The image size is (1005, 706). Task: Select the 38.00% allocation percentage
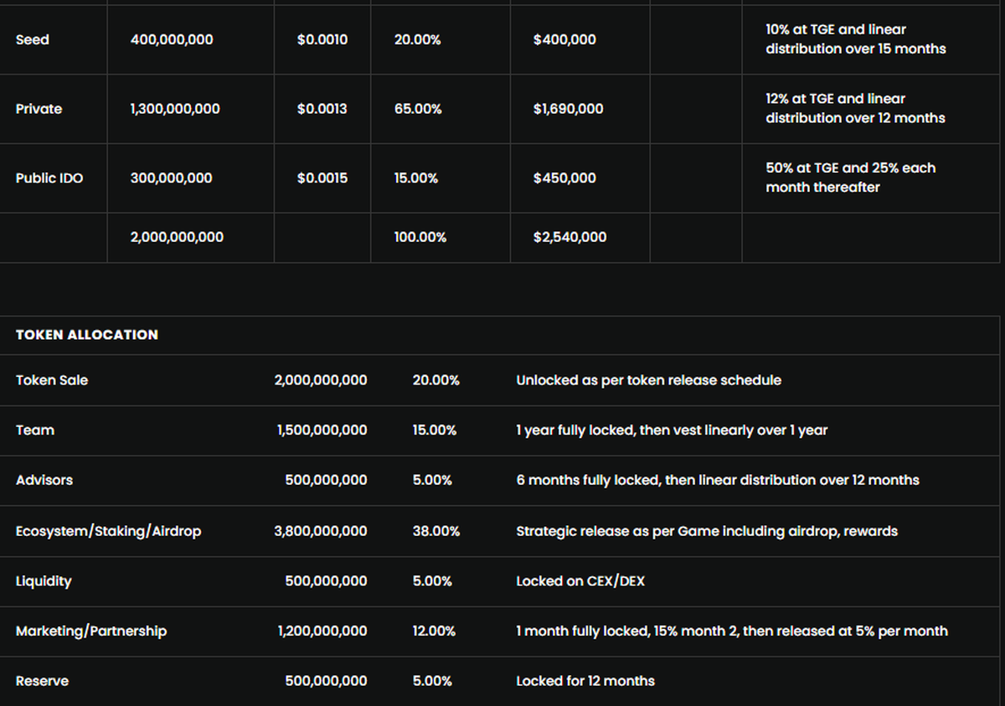click(435, 531)
